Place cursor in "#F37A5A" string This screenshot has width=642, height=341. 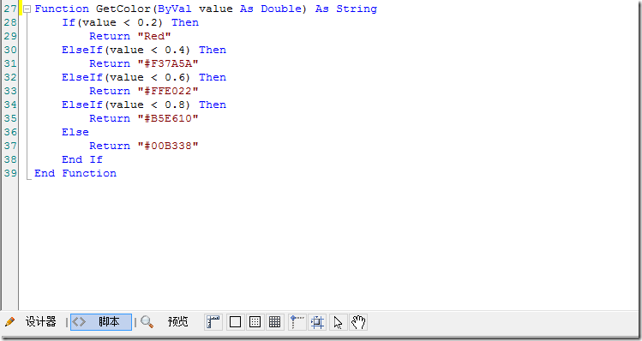[168, 63]
